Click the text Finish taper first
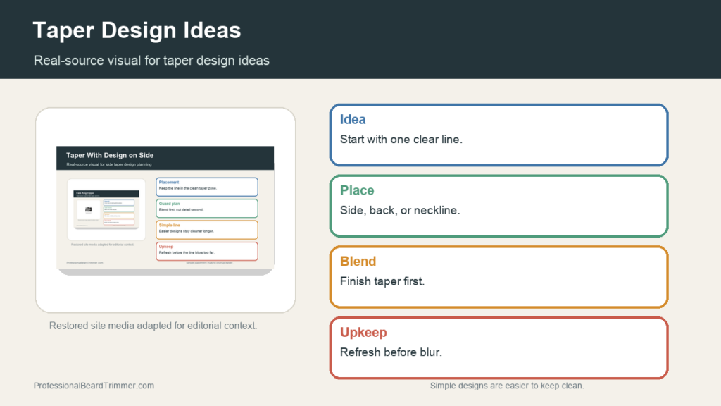Viewport: 721px width, 406px height. pos(382,281)
